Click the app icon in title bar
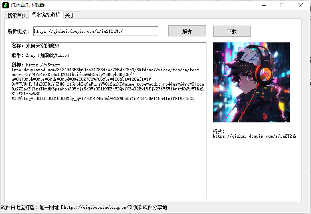 5,5
